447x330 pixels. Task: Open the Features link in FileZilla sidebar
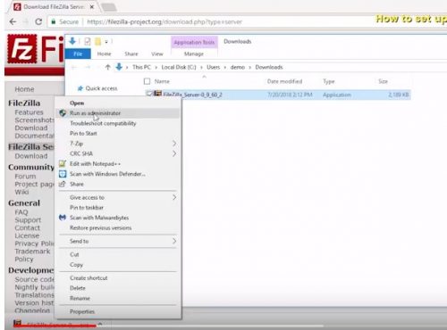29,112
